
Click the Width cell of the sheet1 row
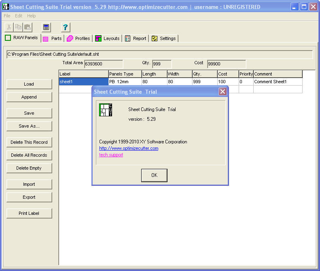point(180,82)
